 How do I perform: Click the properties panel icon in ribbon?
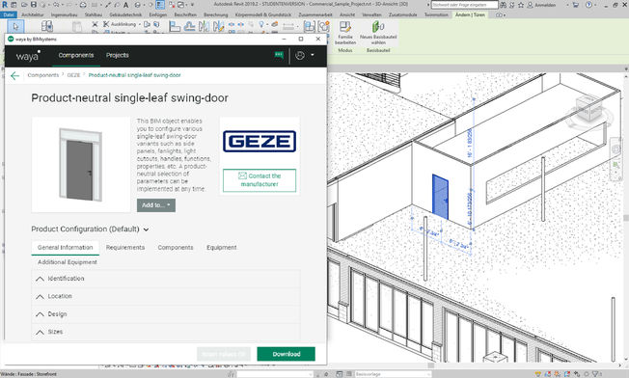coord(47,26)
